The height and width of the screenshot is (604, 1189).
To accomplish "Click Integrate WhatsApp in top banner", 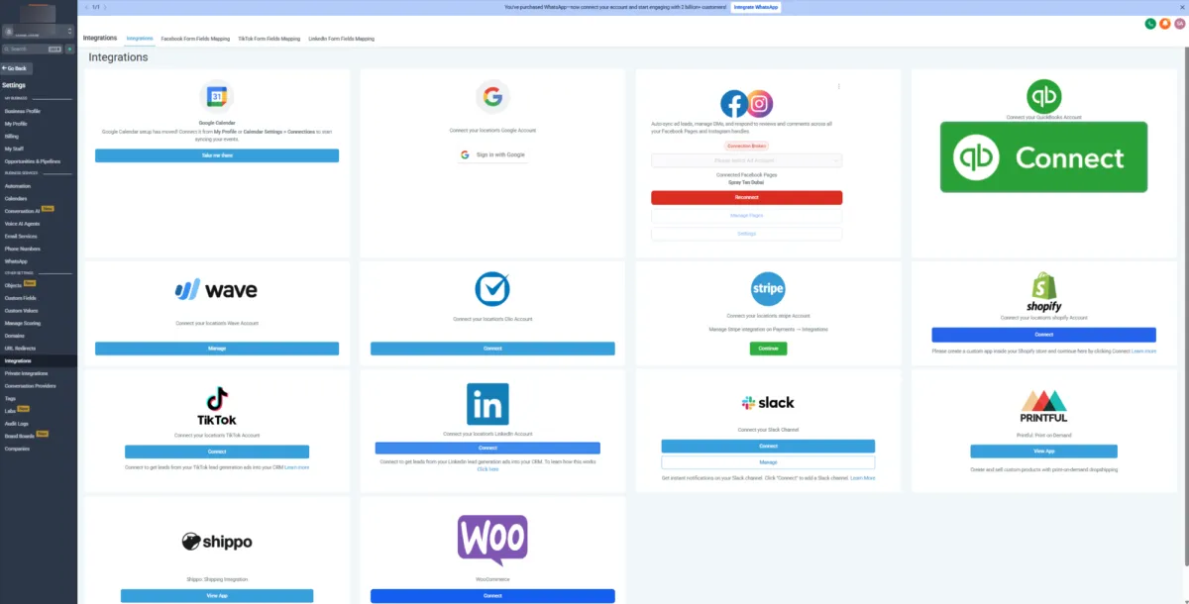I will tap(756, 7).
